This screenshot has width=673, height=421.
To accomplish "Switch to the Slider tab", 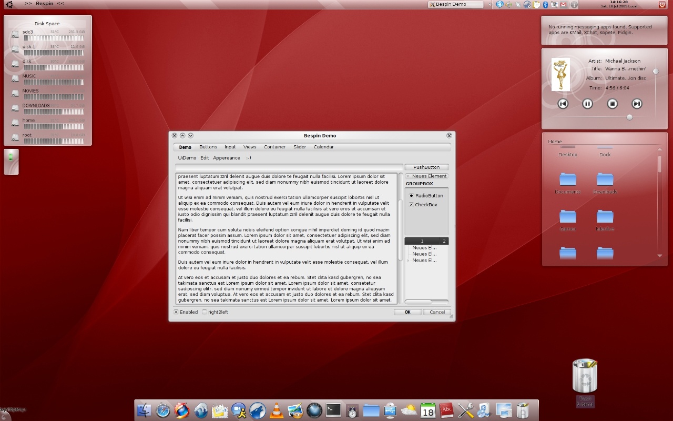I will point(300,147).
